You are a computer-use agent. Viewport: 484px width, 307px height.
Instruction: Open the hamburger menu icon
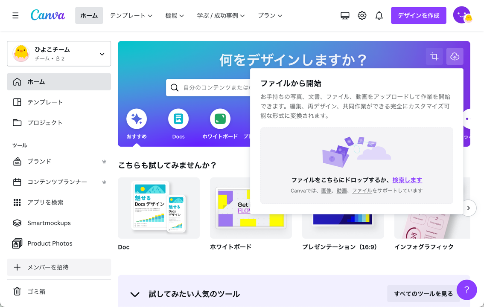[x=15, y=15]
